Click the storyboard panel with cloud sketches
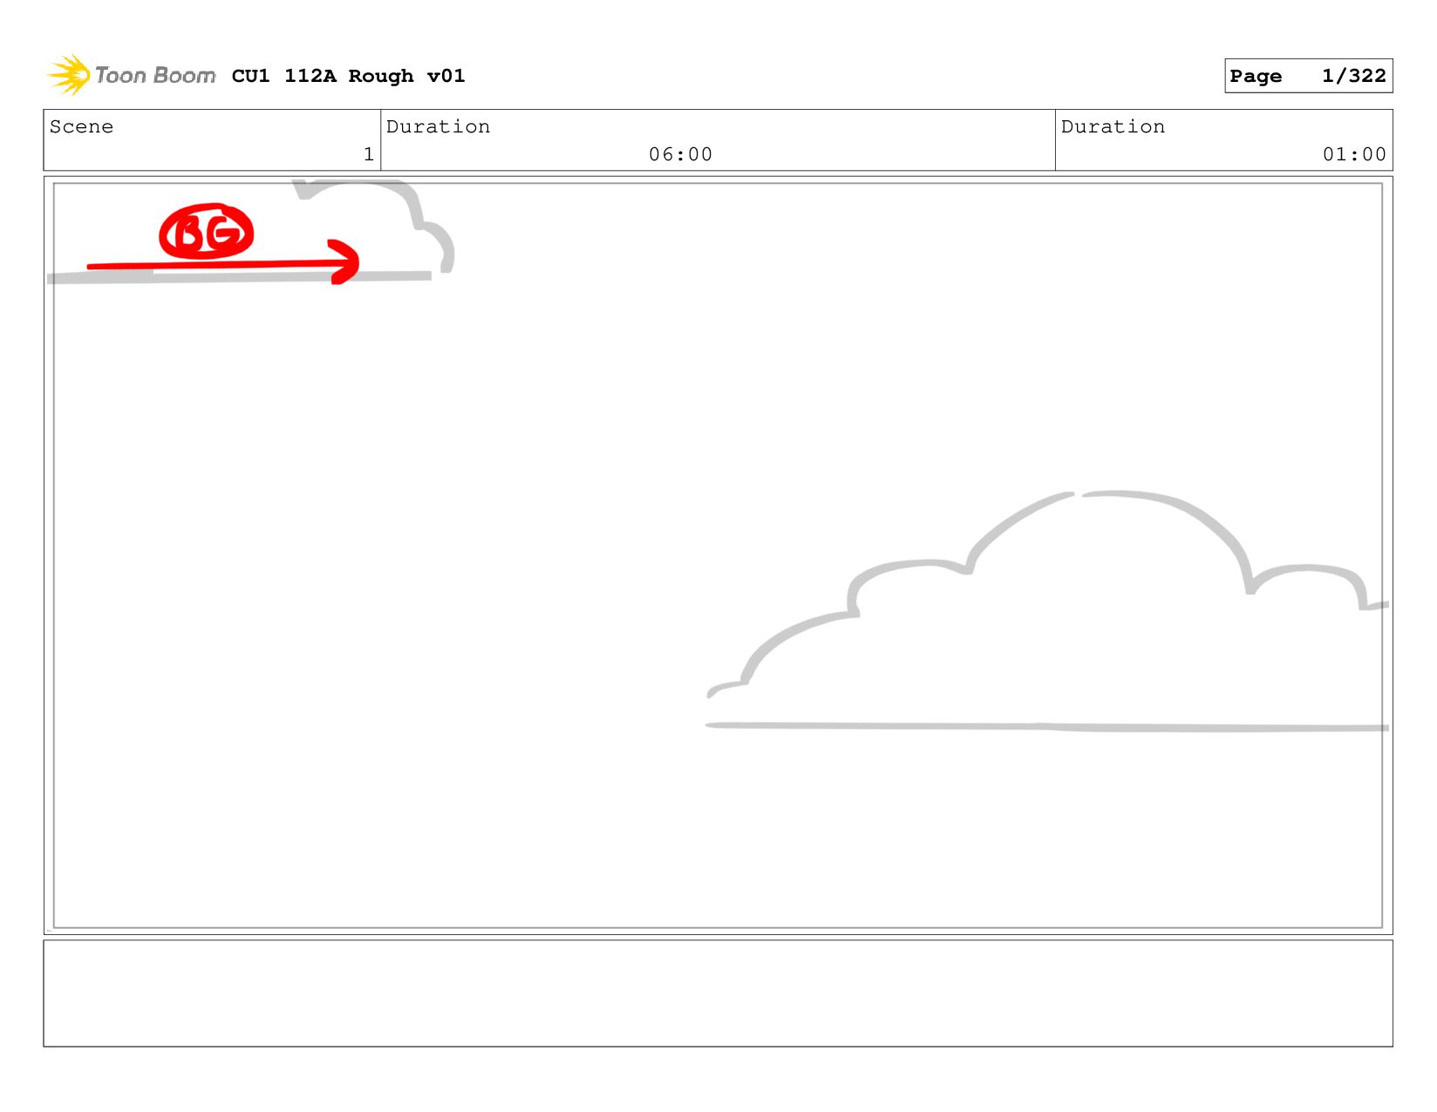 (718, 555)
